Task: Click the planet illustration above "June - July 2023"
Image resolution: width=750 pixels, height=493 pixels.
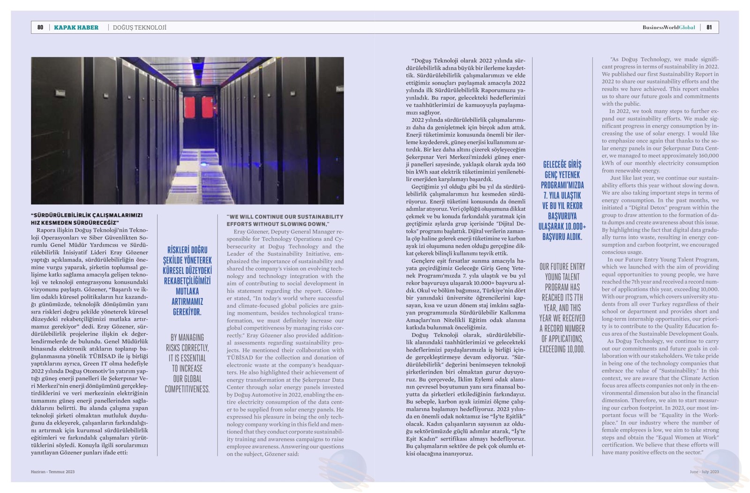Action: point(722,470)
